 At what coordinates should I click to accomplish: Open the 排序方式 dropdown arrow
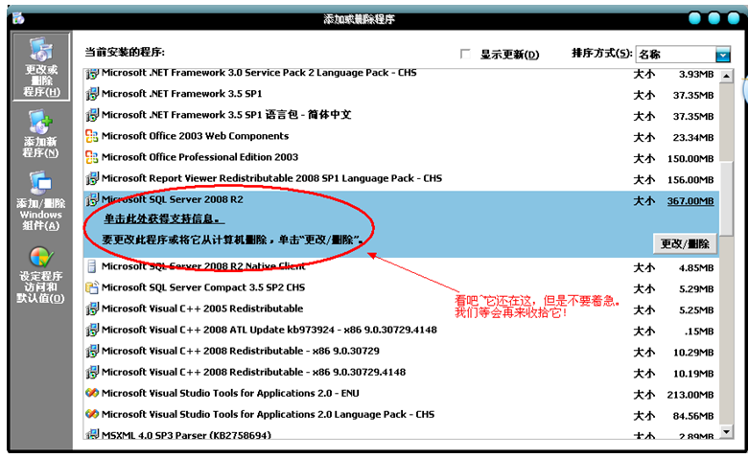pos(723,55)
